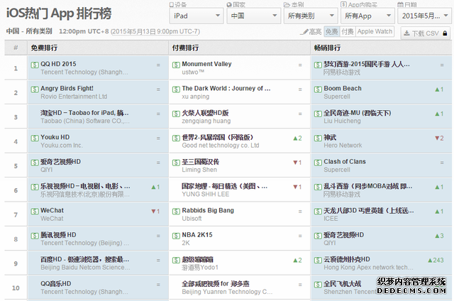Image resolution: width=454 pixels, height=301 pixels.
Task: Click in-app purchase icon beside WeChat
Action: [x=35, y=212]
